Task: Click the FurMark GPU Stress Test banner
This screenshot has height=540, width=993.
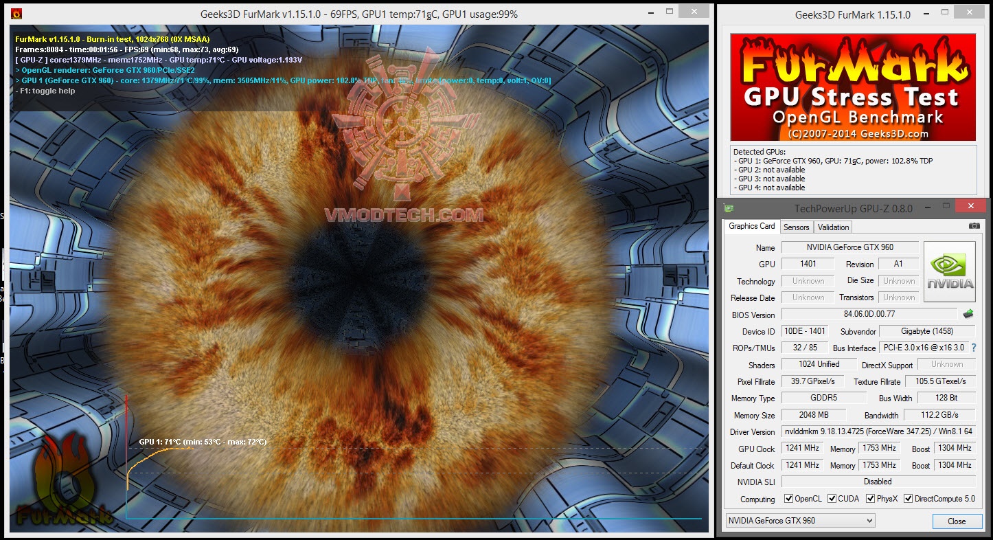Action: coord(853,87)
